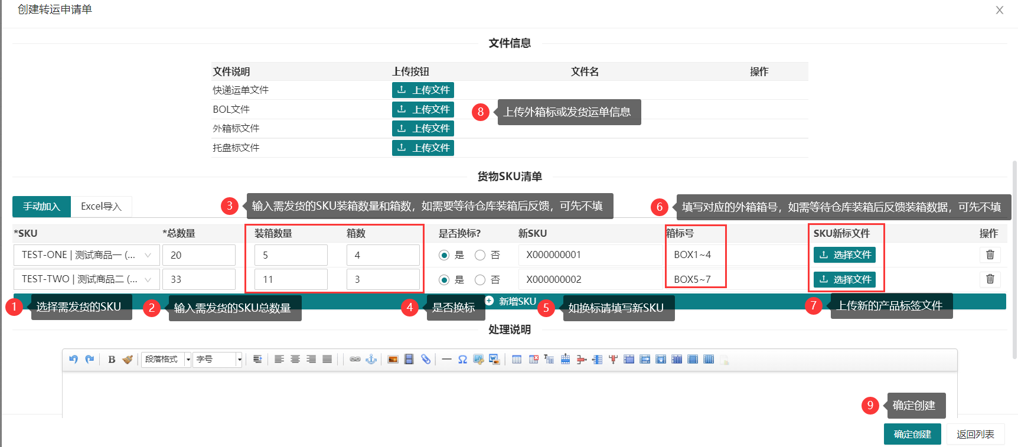Open the 字号 font size dropdown
Image resolution: width=1018 pixels, height=447 pixels.
coord(219,359)
